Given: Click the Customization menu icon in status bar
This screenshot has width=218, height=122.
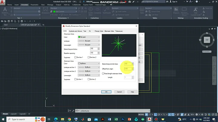Looking at the screenshot, I should point(216,114).
